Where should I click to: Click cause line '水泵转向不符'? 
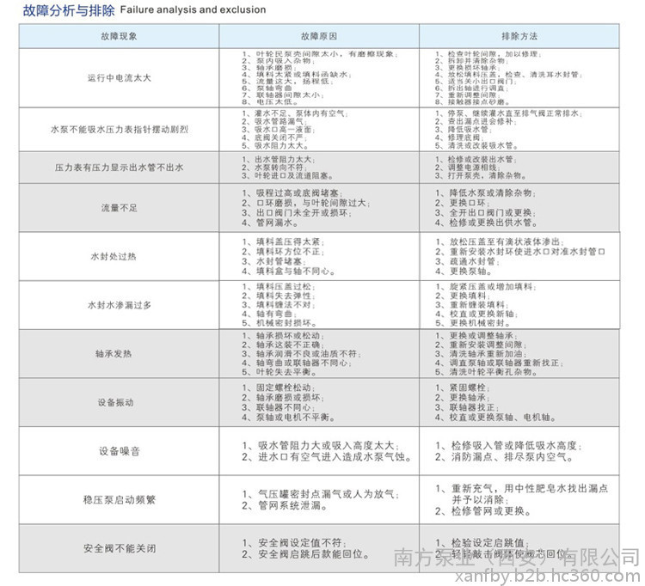(274, 168)
